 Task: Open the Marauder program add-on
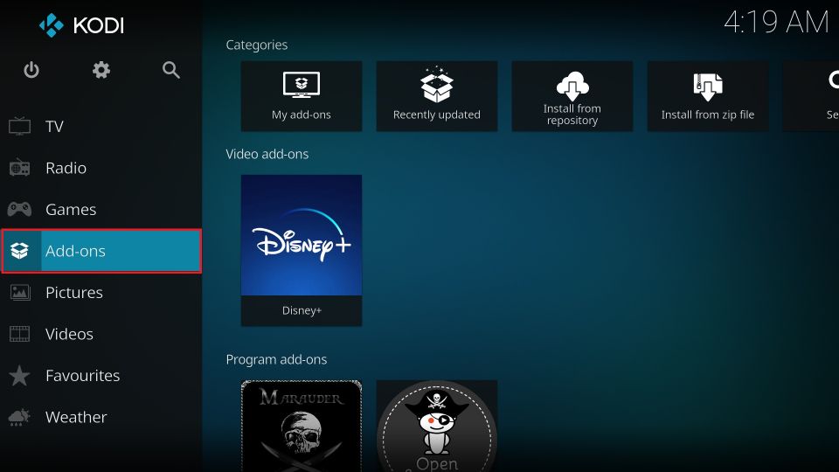(302, 426)
